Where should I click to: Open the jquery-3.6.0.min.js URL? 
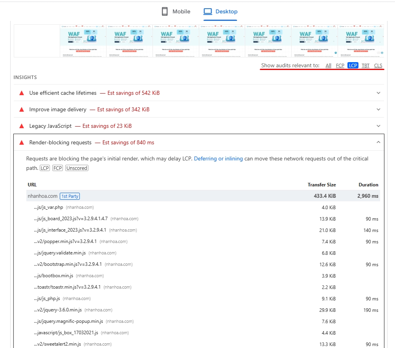[58, 310]
